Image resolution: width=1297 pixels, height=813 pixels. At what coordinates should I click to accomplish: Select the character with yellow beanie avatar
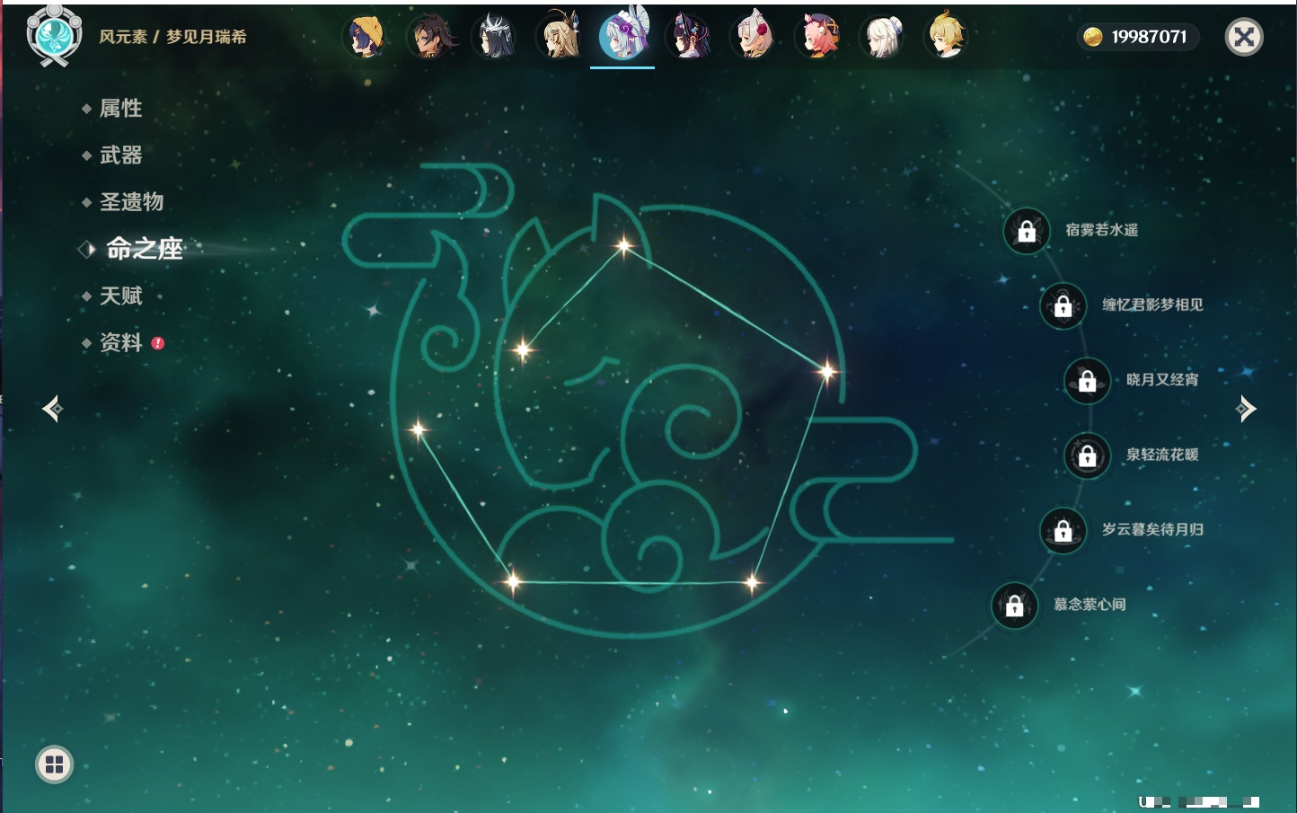[x=365, y=37]
